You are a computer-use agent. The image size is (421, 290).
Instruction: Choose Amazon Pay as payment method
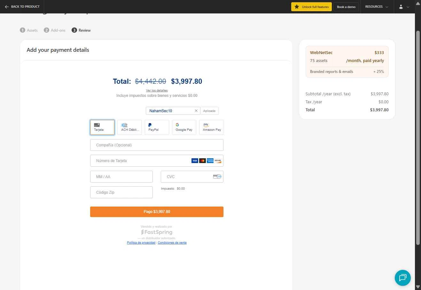pos(211,127)
